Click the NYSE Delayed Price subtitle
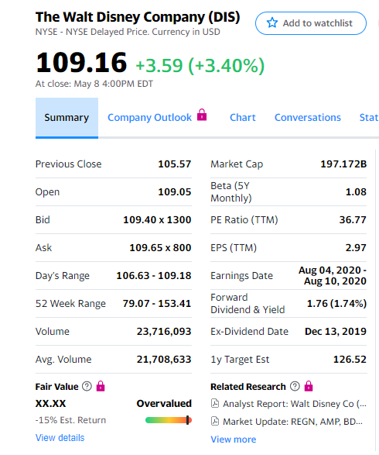 tap(128, 32)
